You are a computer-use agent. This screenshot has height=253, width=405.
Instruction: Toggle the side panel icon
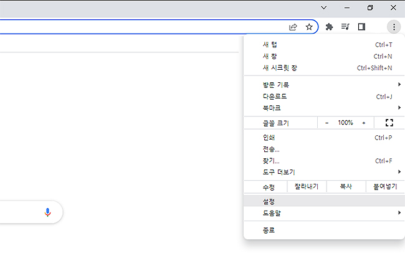click(x=361, y=27)
